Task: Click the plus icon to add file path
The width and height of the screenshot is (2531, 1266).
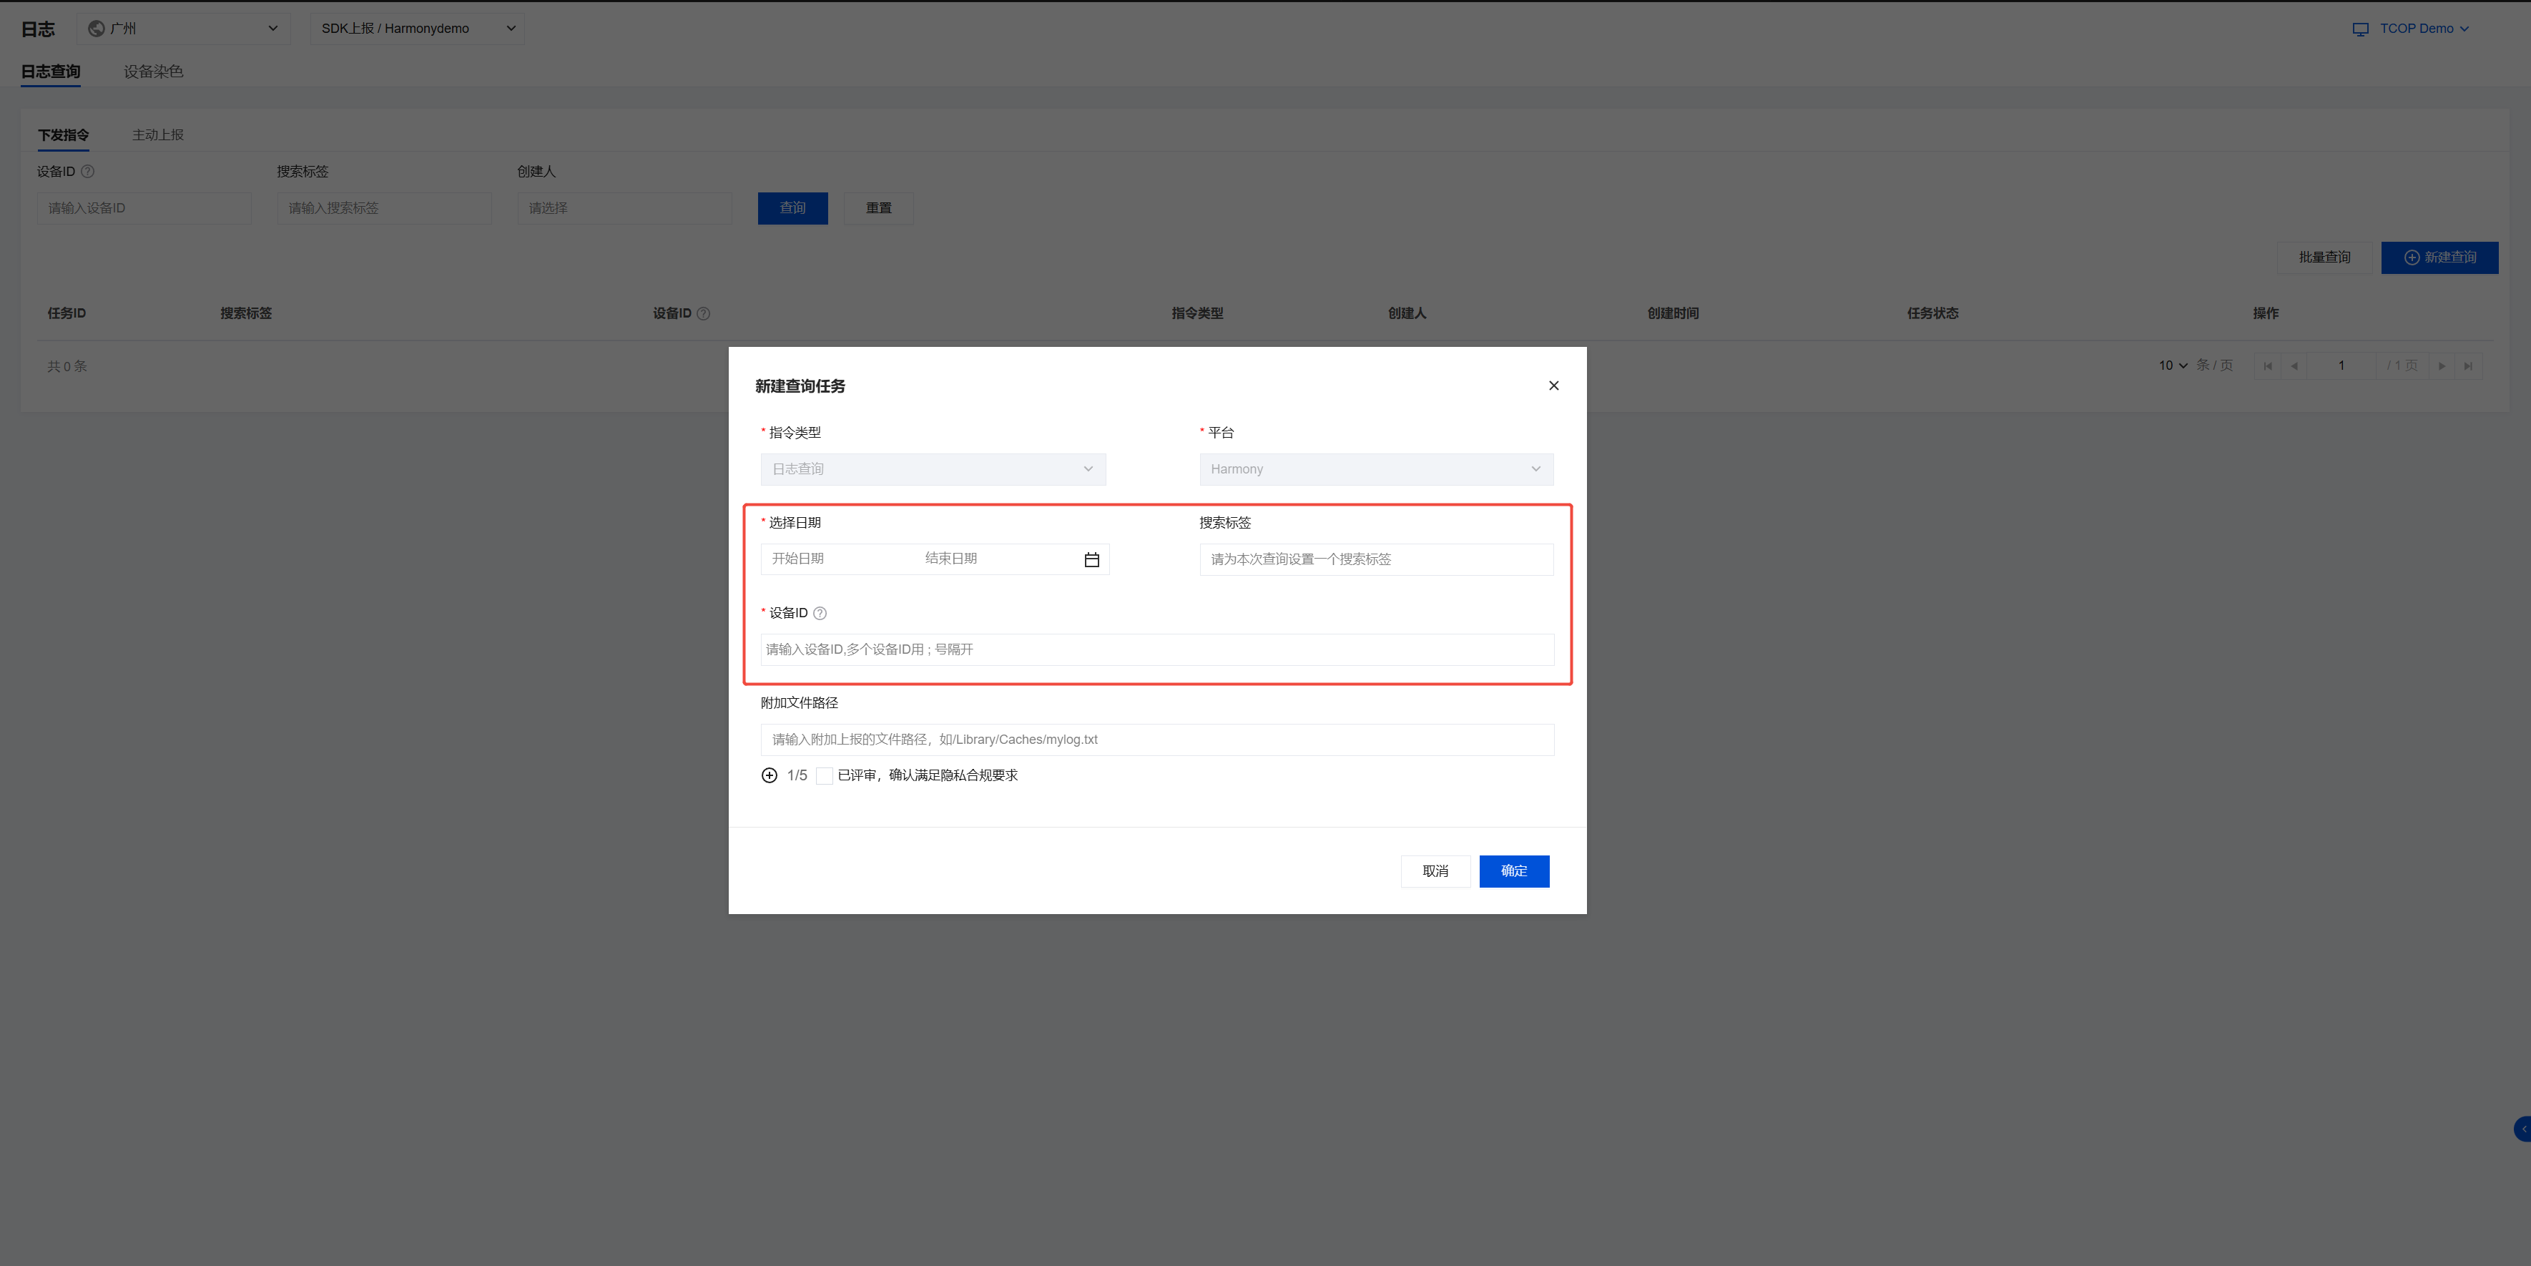Action: [770, 775]
